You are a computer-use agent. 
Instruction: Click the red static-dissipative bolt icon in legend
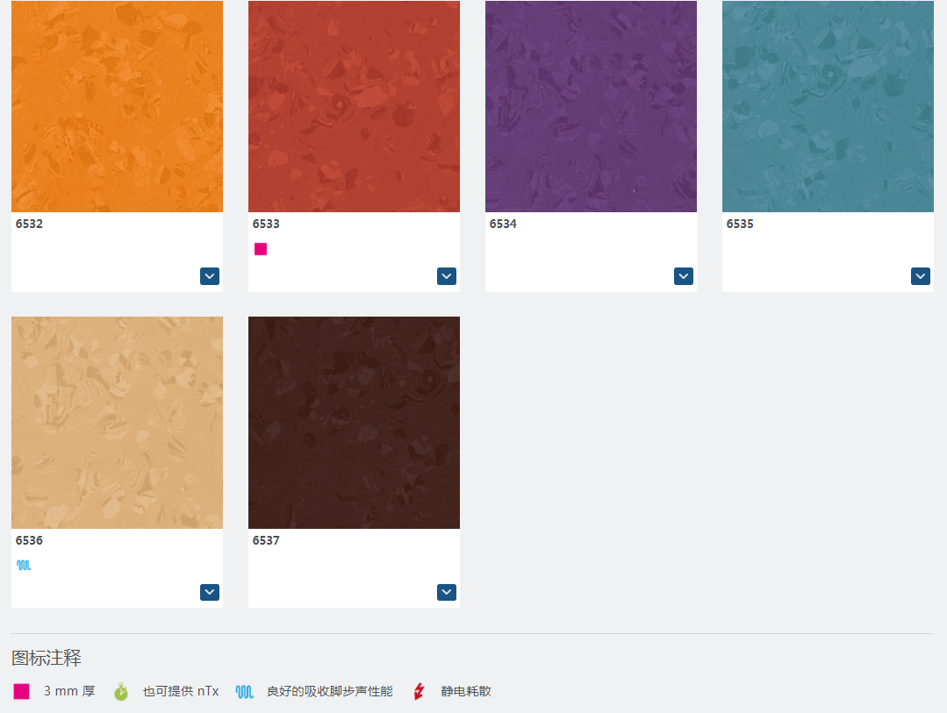coord(420,691)
